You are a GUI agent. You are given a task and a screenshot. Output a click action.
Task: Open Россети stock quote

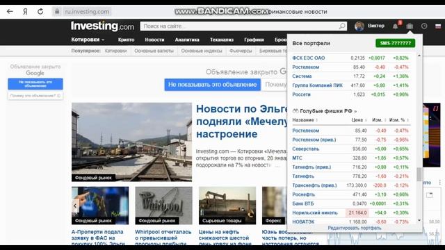301,94
